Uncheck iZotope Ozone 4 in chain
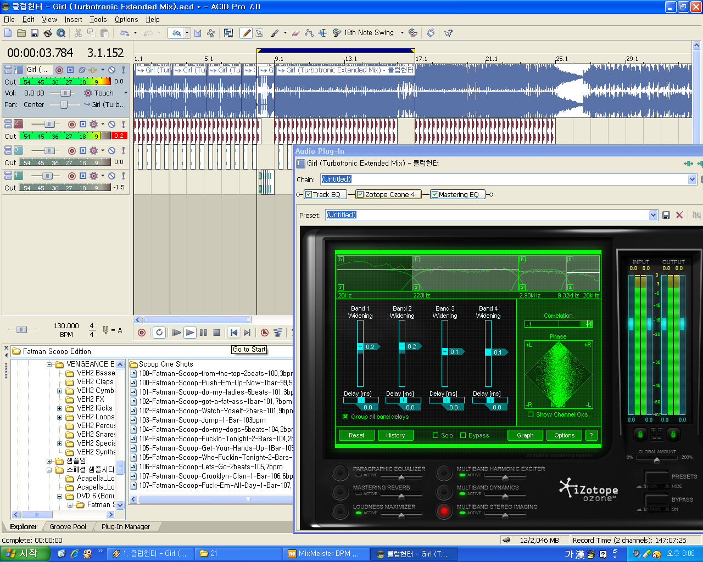703x562 pixels. click(x=360, y=194)
